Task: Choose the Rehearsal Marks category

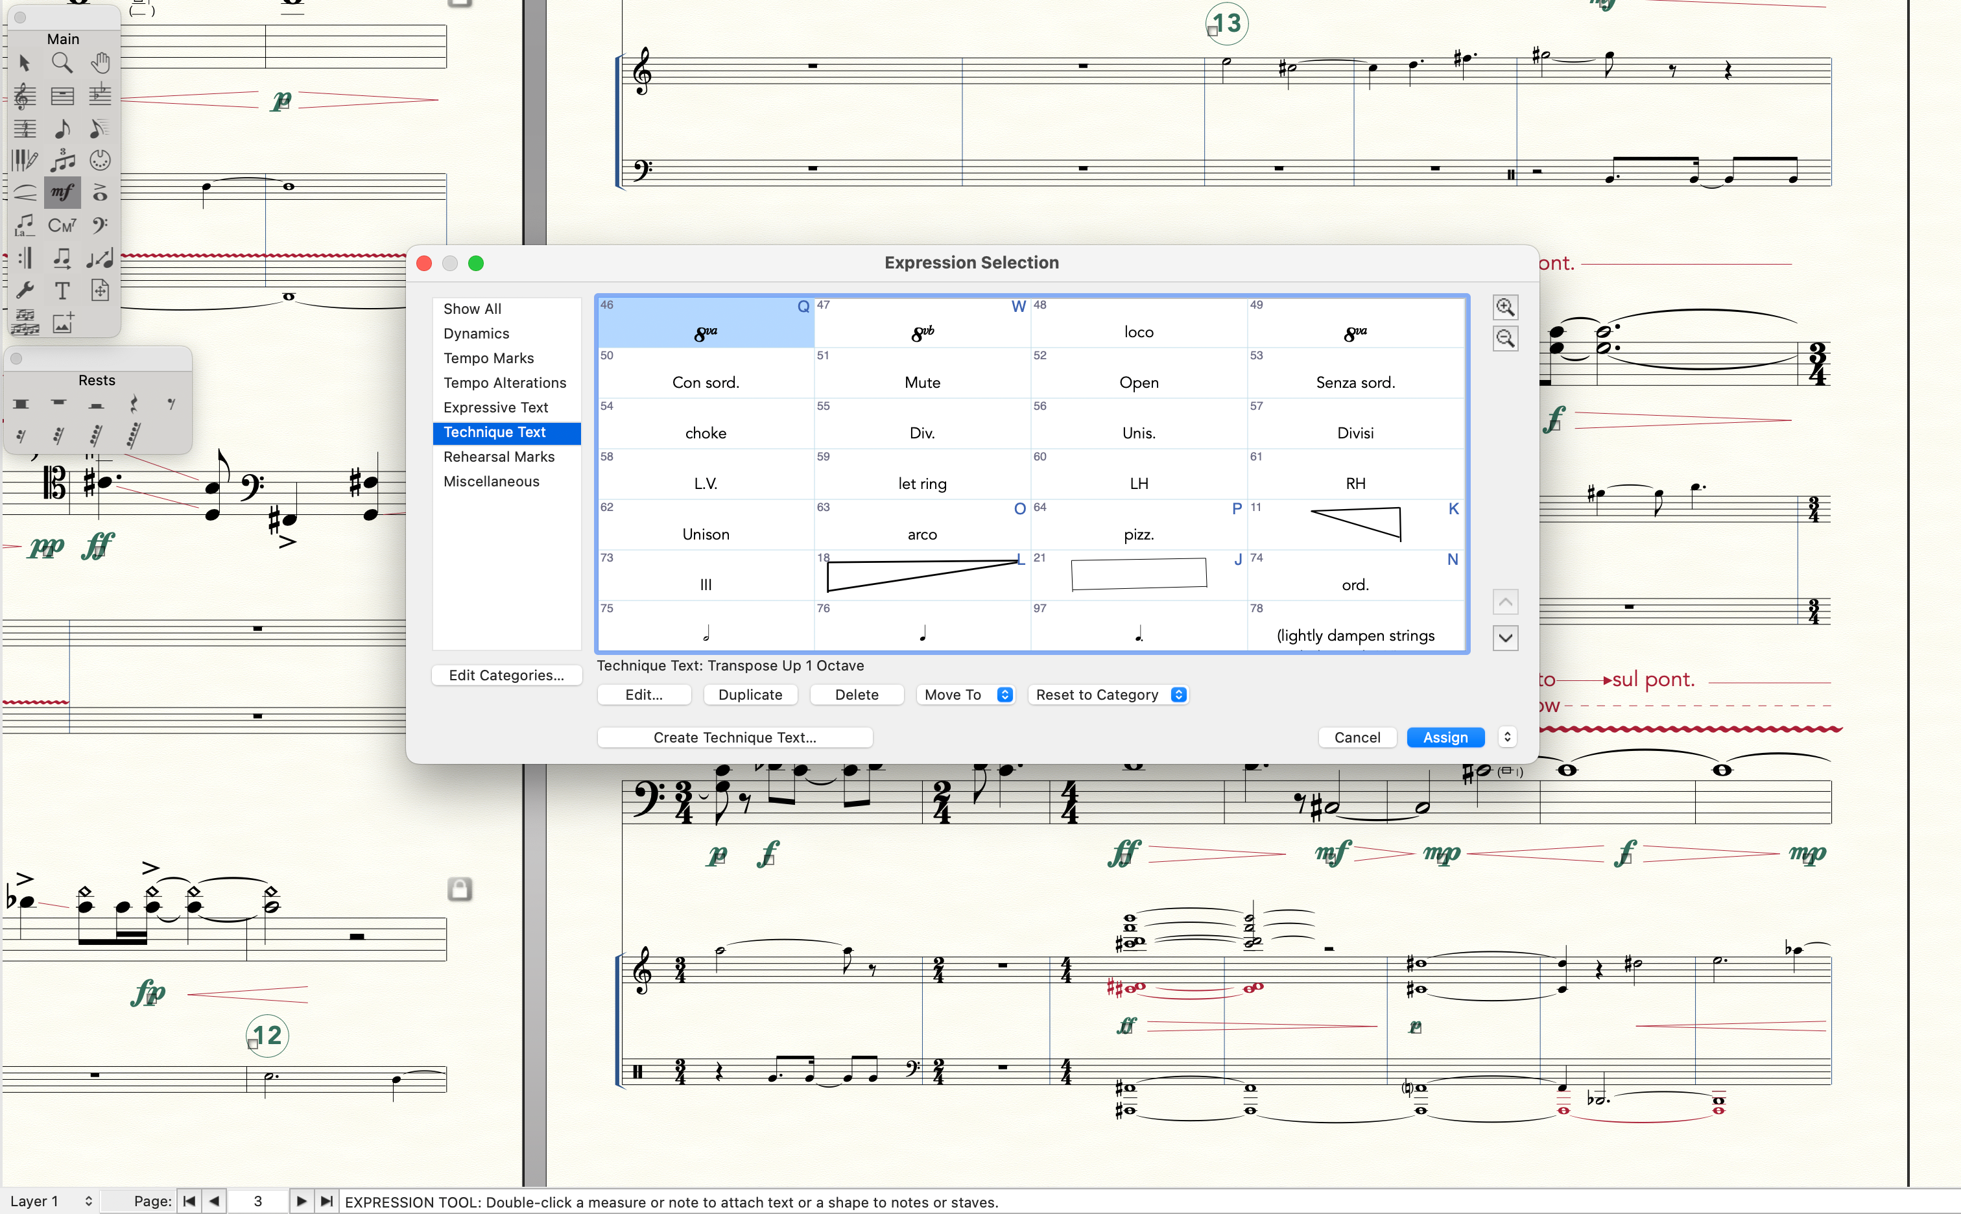Action: click(506, 457)
